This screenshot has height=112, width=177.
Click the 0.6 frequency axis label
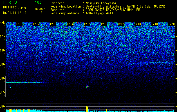click(3, 106)
